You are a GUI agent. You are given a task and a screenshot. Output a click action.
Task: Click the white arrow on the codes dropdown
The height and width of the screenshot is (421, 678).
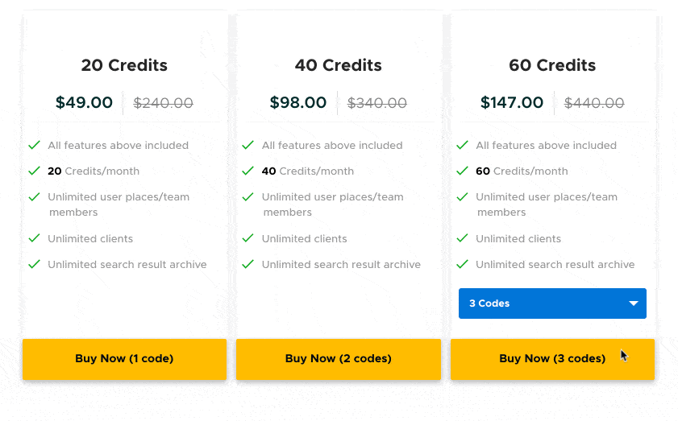(x=634, y=303)
